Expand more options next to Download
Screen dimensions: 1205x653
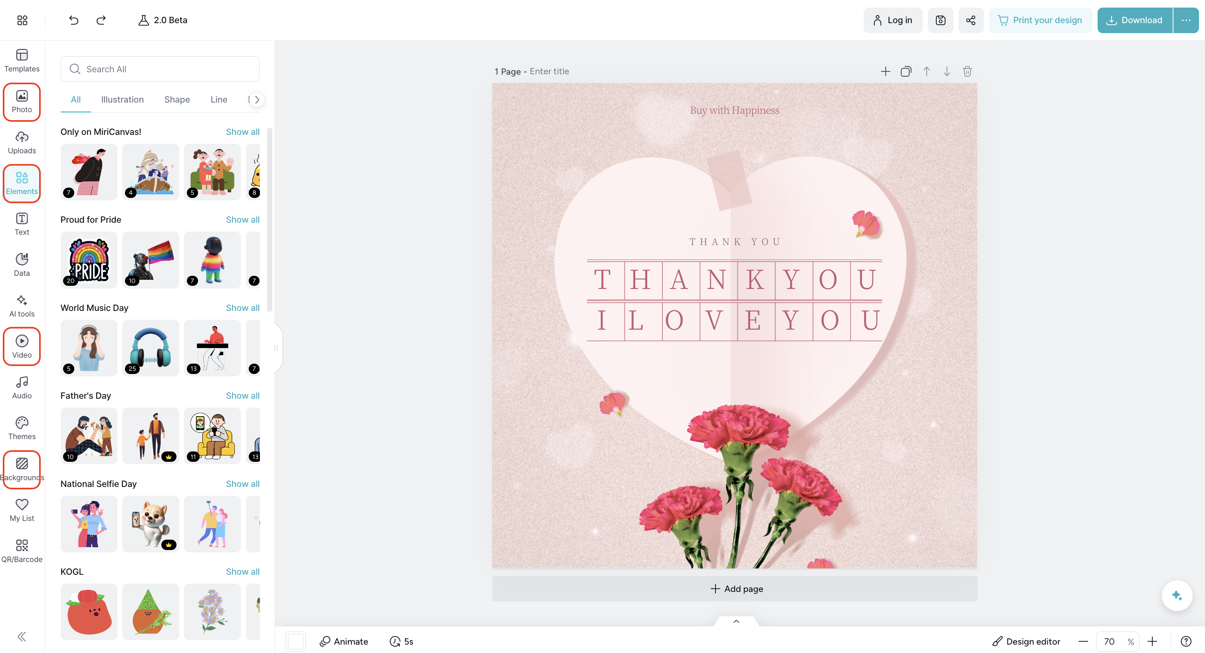[1186, 20]
